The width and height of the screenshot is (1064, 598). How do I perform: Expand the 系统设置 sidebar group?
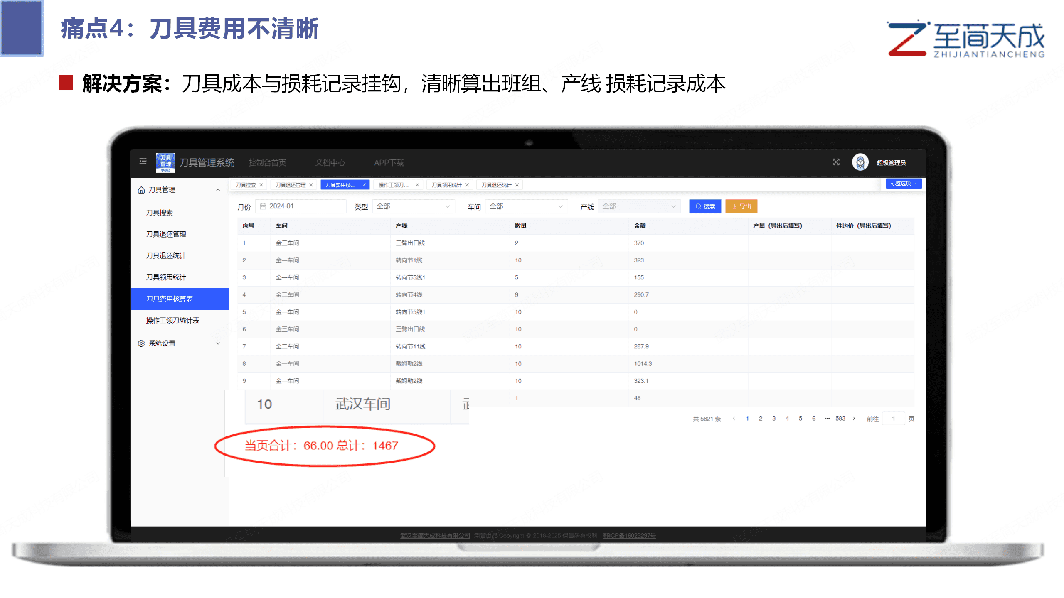218,343
